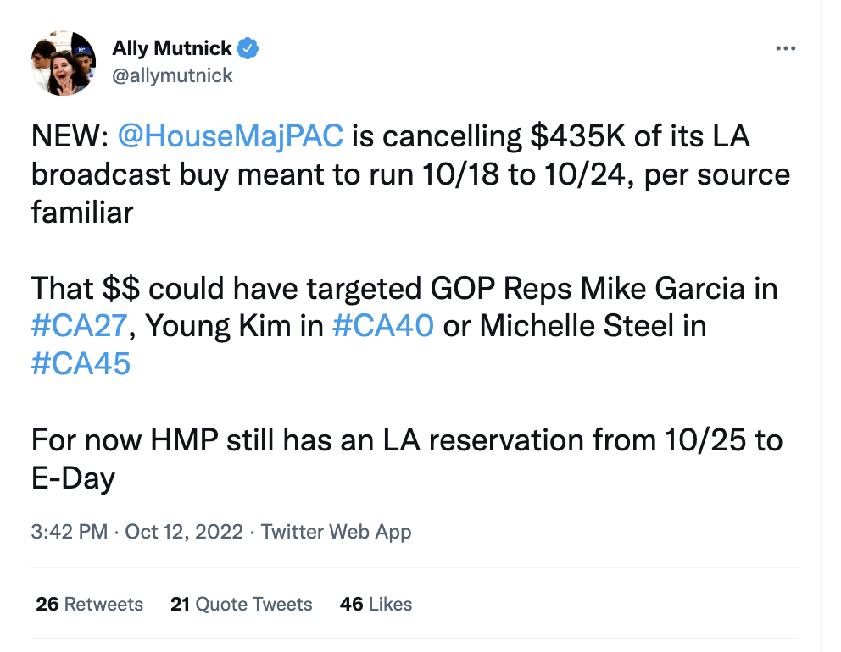
Task: View the 46 Likes list
Action: coord(376,604)
